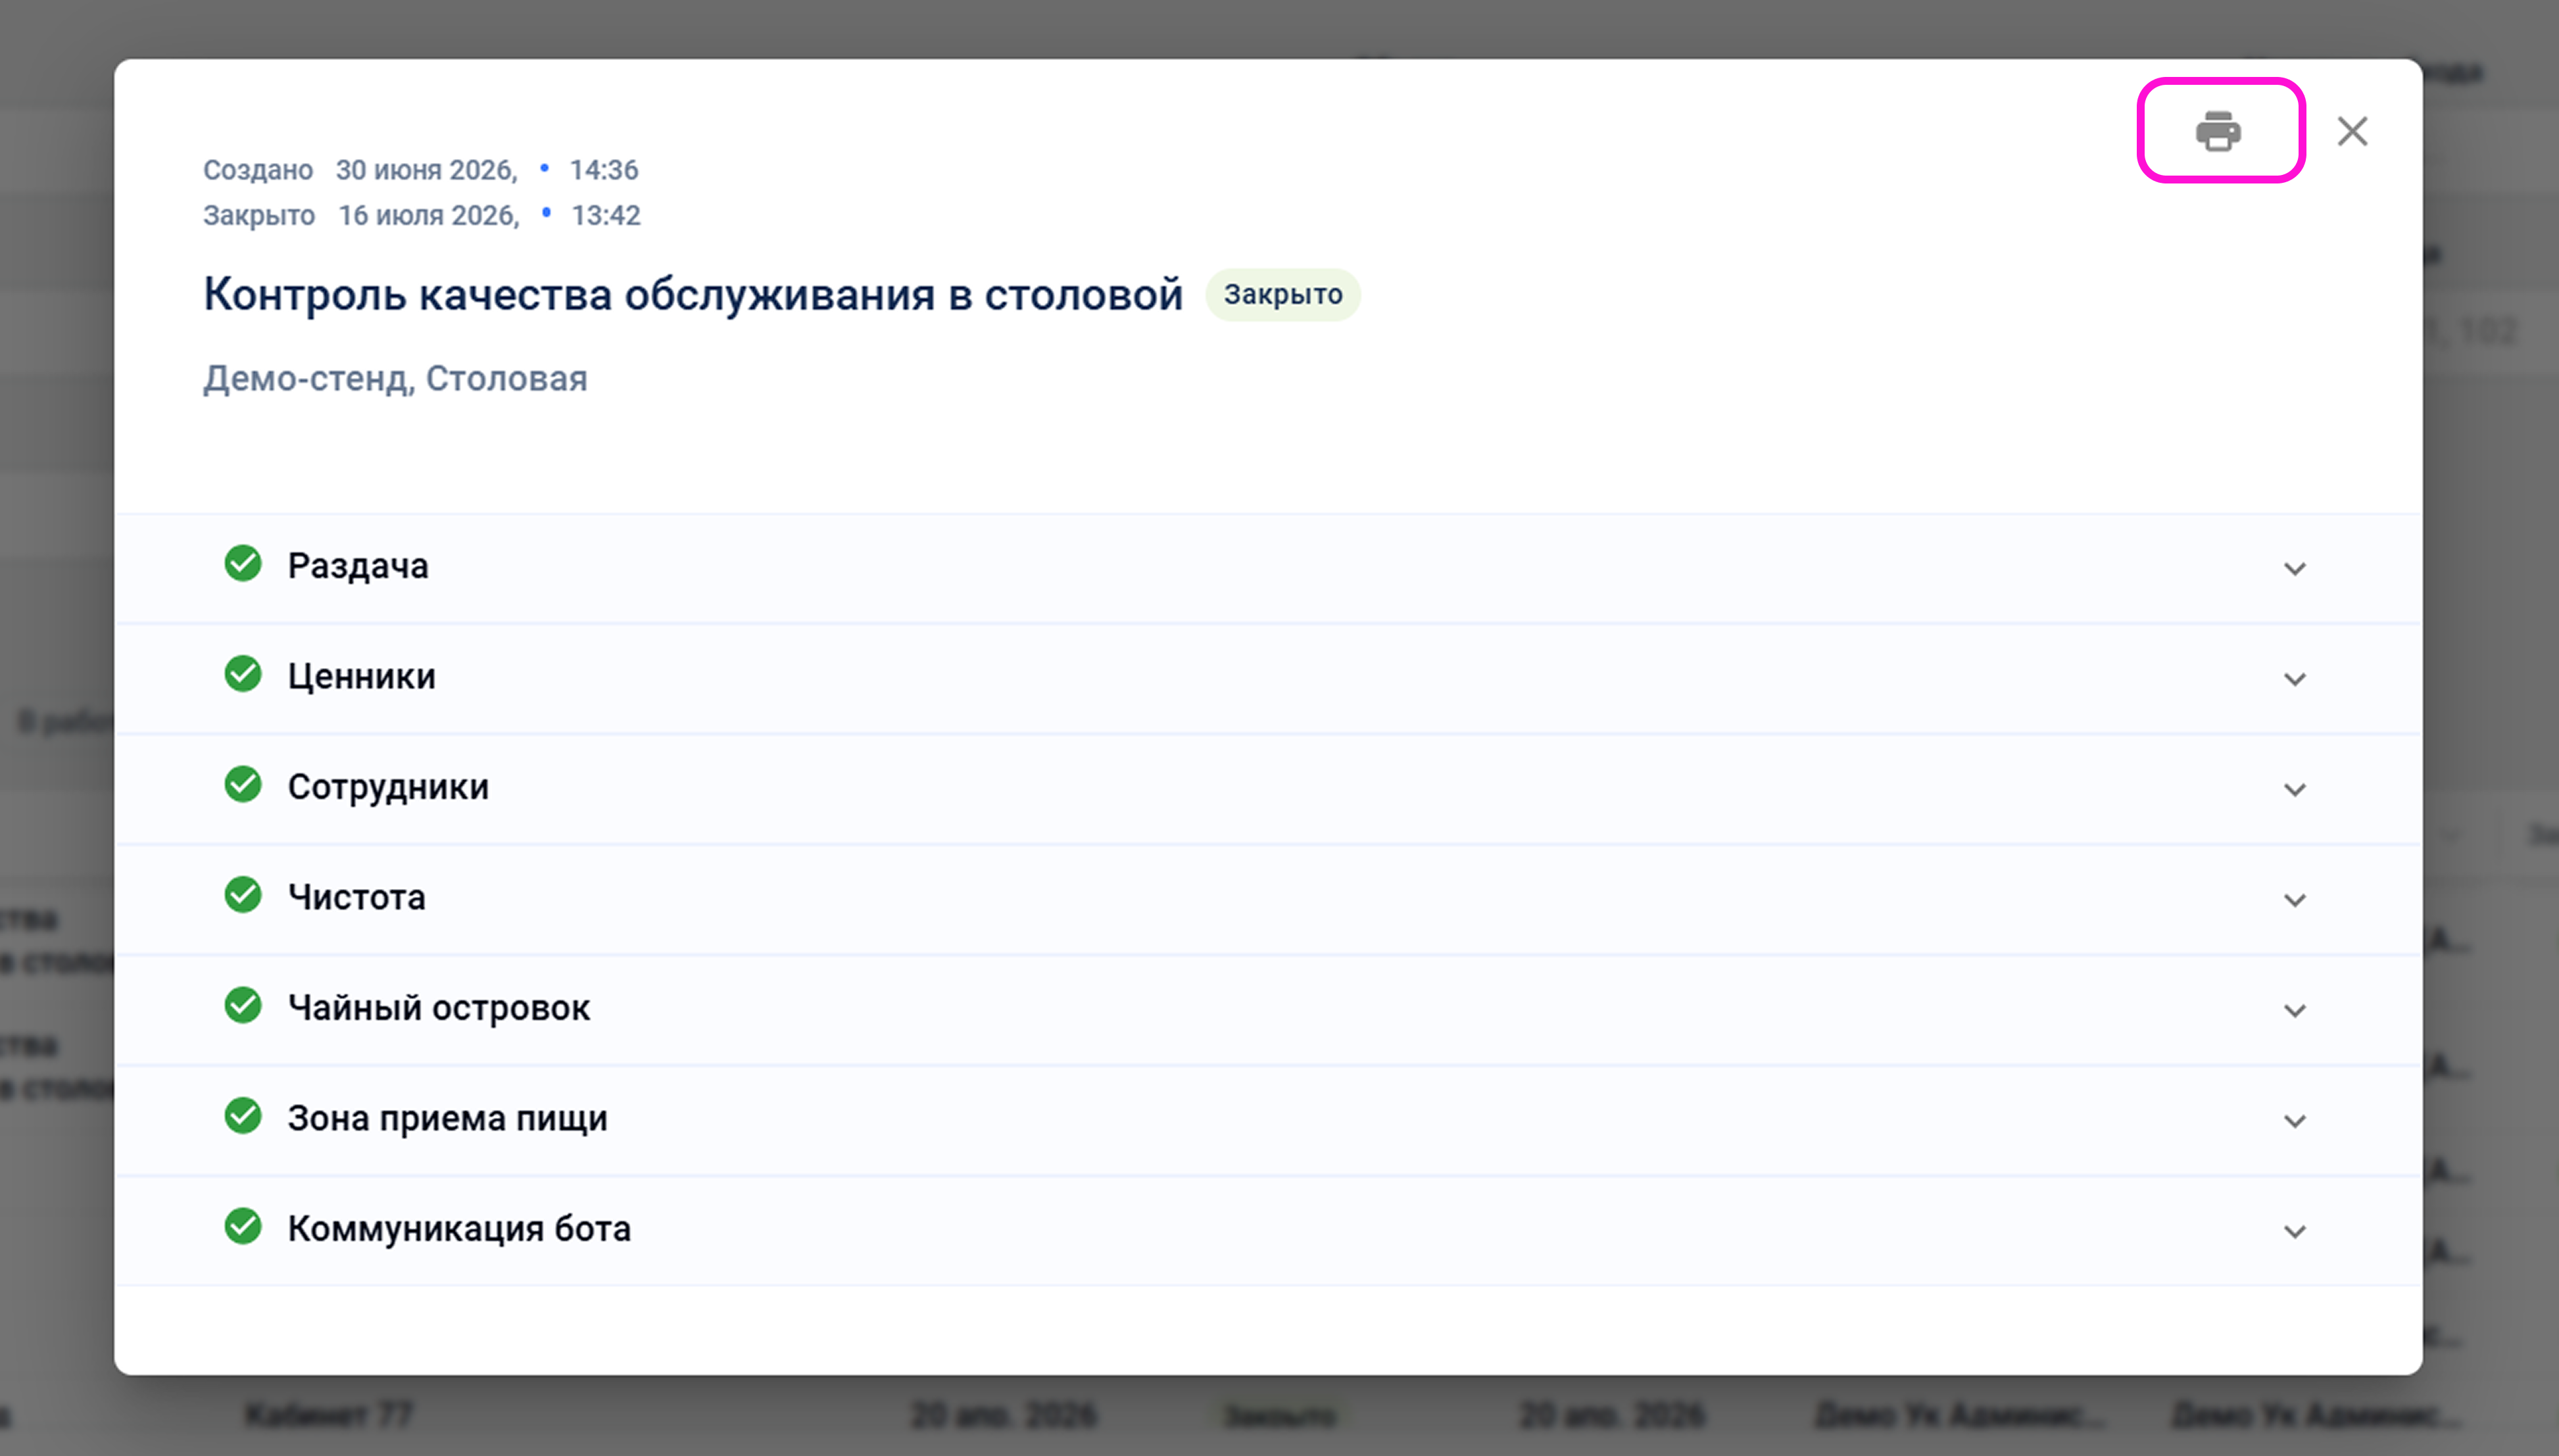Click green checkmark next to Чистота
This screenshot has height=1456, width=2559.
(243, 895)
